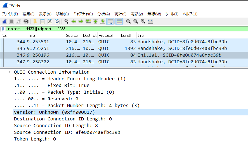Toggle auto-scroll during live capture

coord(110,21)
